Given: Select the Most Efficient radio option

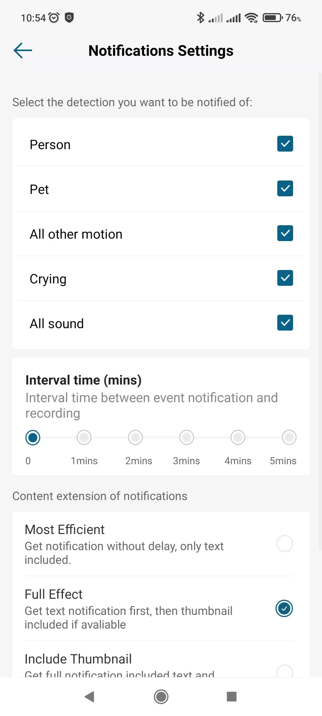Looking at the screenshot, I should pyautogui.click(x=284, y=544).
